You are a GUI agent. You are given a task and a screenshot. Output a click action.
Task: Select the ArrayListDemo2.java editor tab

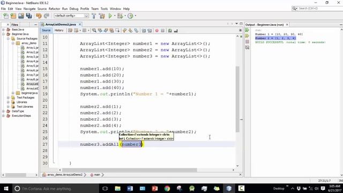(x=61, y=25)
